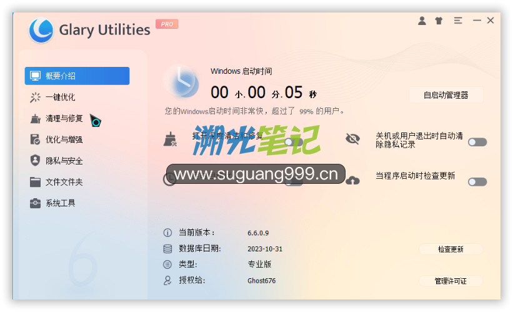Toggle 关机或用户退出时自动清除隐私记录 switch
This screenshot has width=513, height=312.
[x=477, y=142]
